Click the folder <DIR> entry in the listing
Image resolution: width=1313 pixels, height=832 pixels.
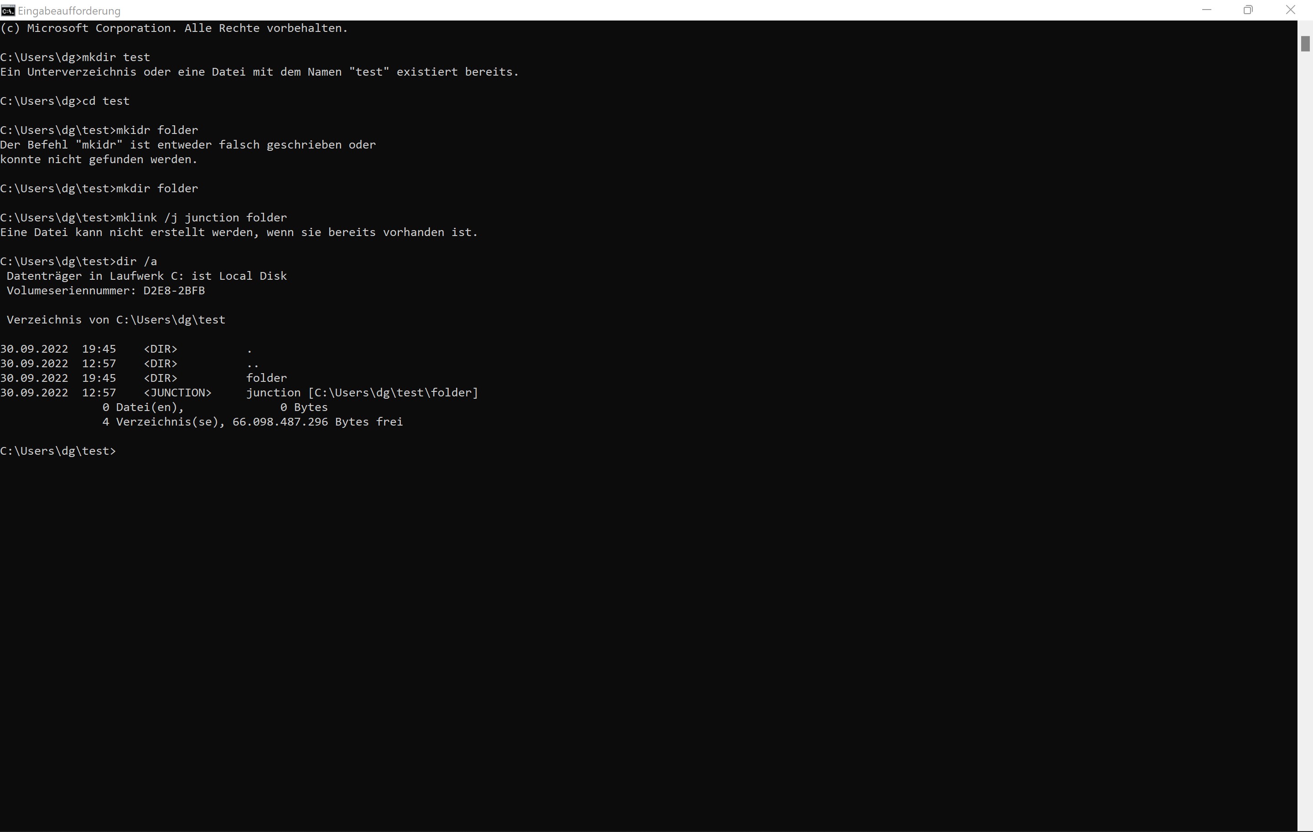click(x=266, y=378)
